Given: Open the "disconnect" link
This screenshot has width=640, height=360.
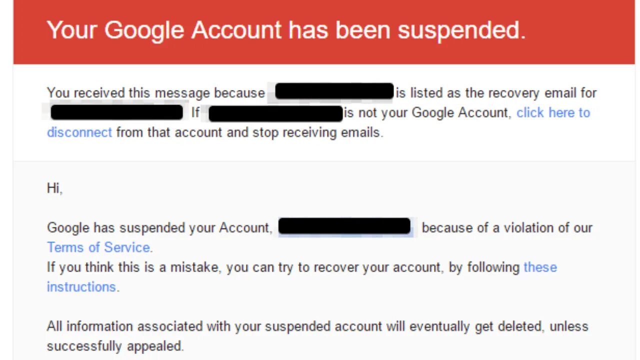Looking at the screenshot, I should 79,132.
